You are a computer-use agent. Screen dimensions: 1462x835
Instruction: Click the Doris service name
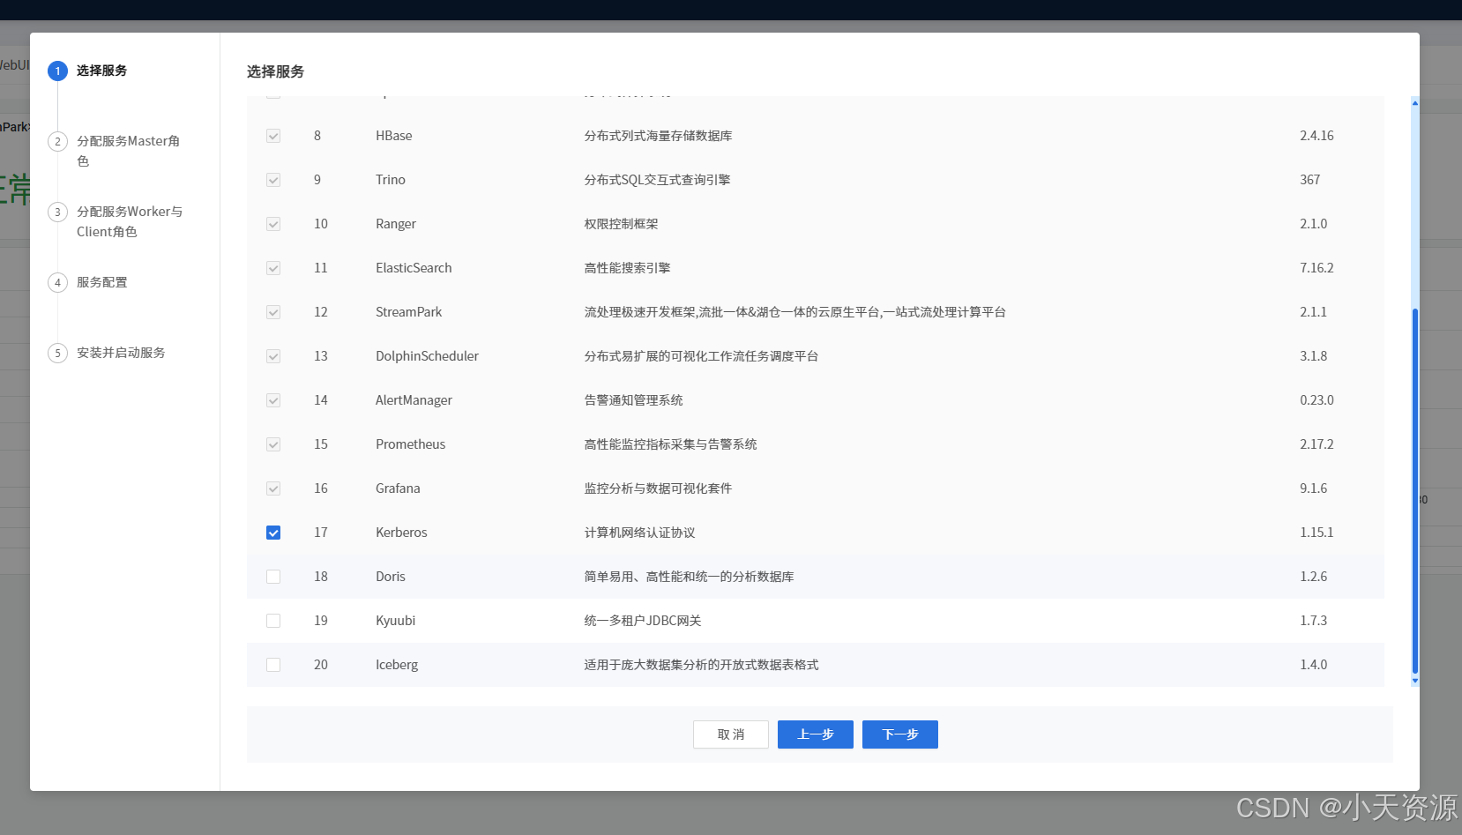point(391,577)
